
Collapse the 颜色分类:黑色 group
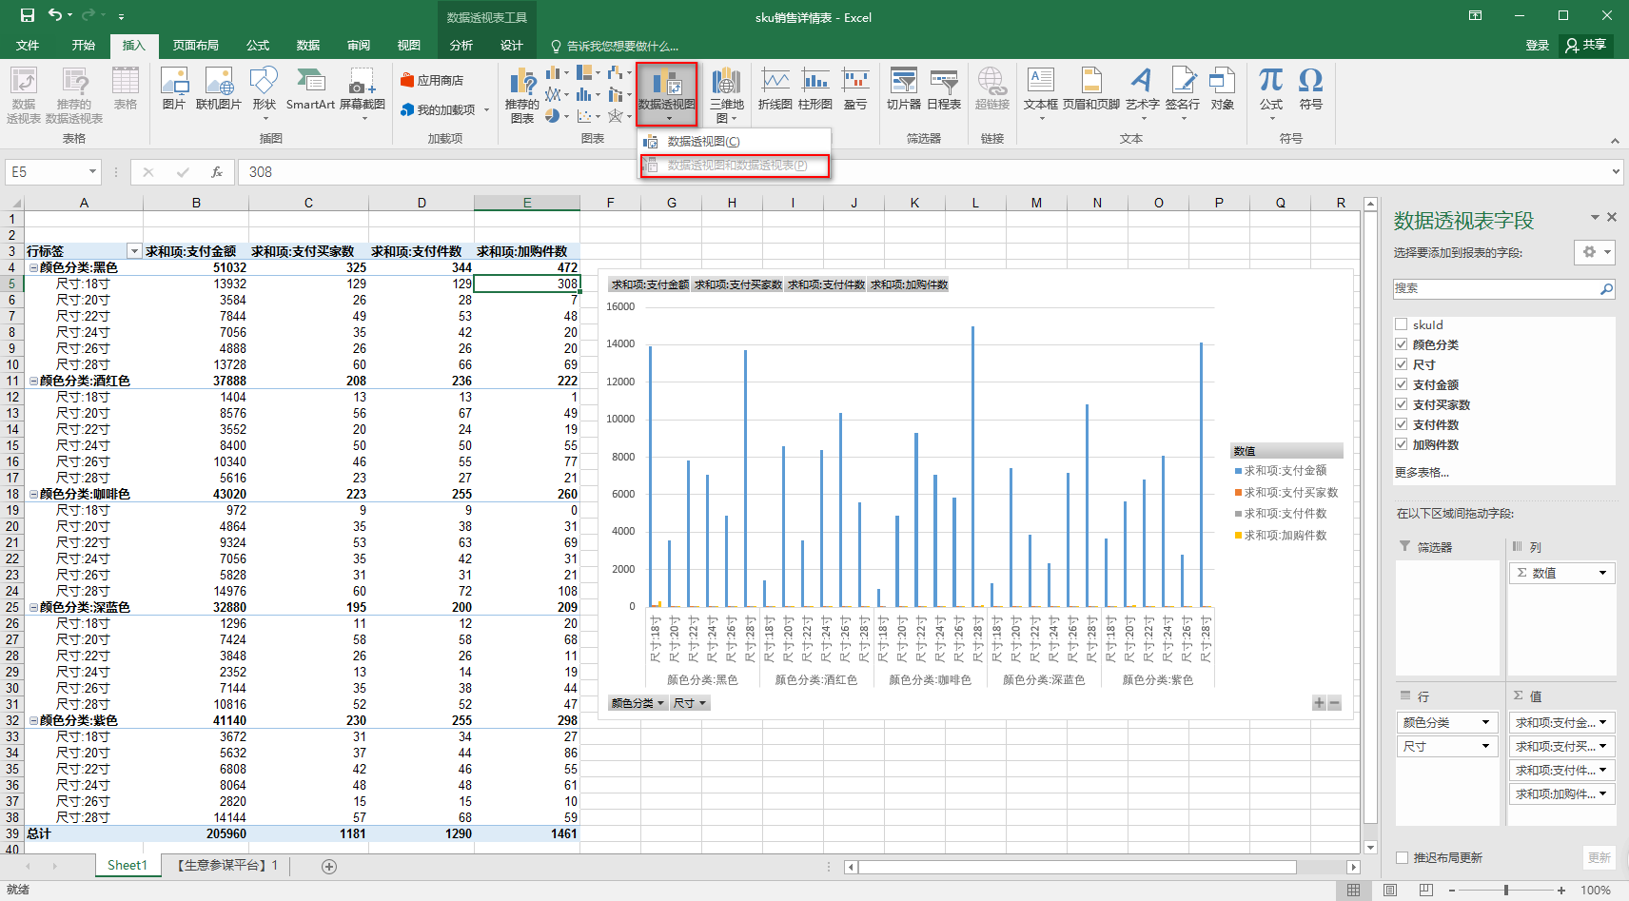coord(33,268)
